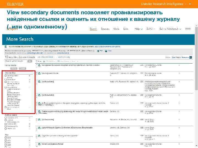The image size is (198, 148).
Task: Check the second author name filter
Action: (x=6, y=120)
